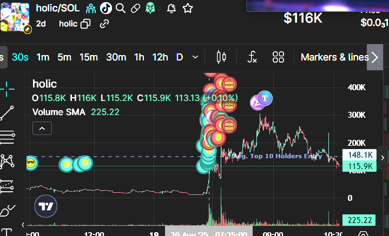Collapse the indicator legend with caret button

pyautogui.click(x=42, y=129)
